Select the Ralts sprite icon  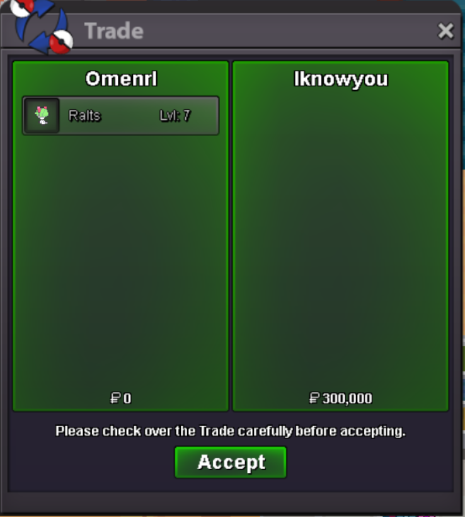(x=42, y=115)
